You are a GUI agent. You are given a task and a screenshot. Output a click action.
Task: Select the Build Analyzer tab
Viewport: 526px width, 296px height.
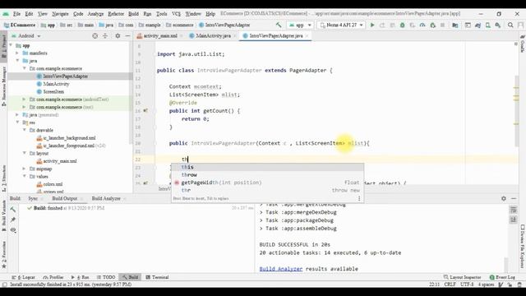(106, 198)
